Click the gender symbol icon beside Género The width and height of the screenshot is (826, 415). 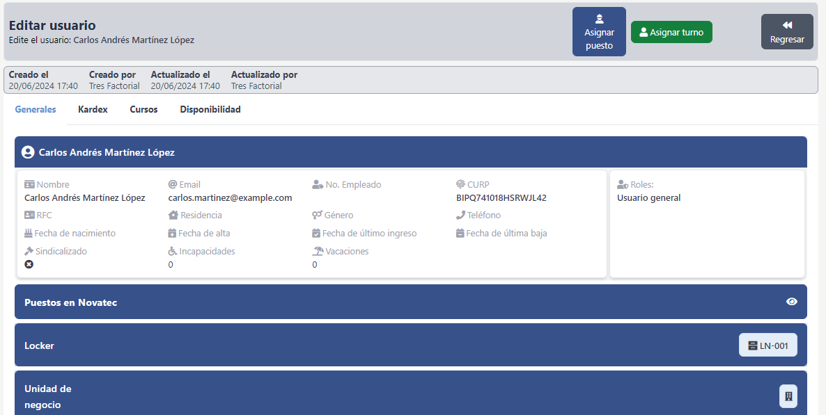pos(317,215)
